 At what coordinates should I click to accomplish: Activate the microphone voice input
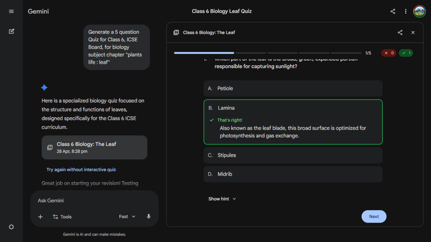tap(149, 217)
